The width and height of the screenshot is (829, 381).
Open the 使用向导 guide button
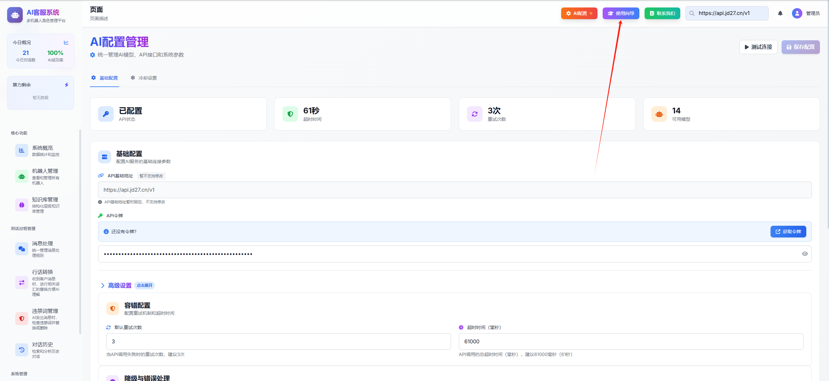coord(621,13)
